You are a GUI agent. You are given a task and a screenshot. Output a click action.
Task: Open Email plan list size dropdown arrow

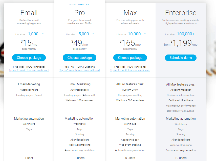(43, 34)
